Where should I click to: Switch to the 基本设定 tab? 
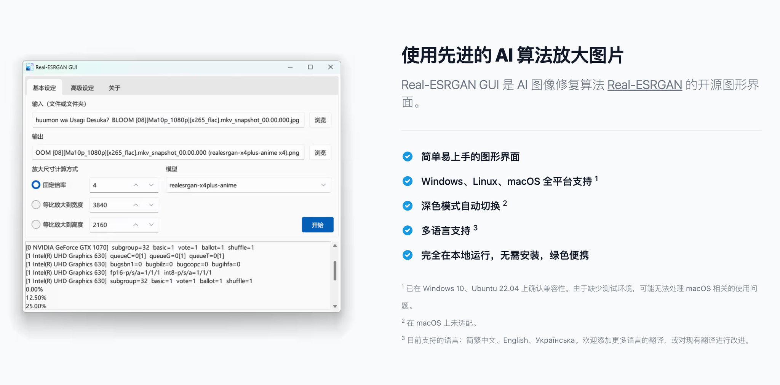click(x=44, y=88)
